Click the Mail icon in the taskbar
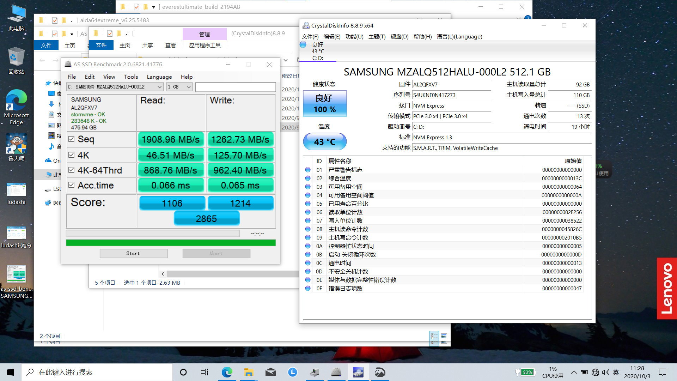Image resolution: width=677 pixels, height=381 pixels. click(270, 372)
